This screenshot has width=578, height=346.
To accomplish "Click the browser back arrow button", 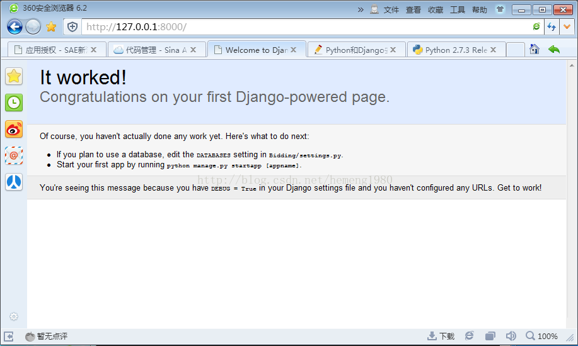I will [14, 27].
